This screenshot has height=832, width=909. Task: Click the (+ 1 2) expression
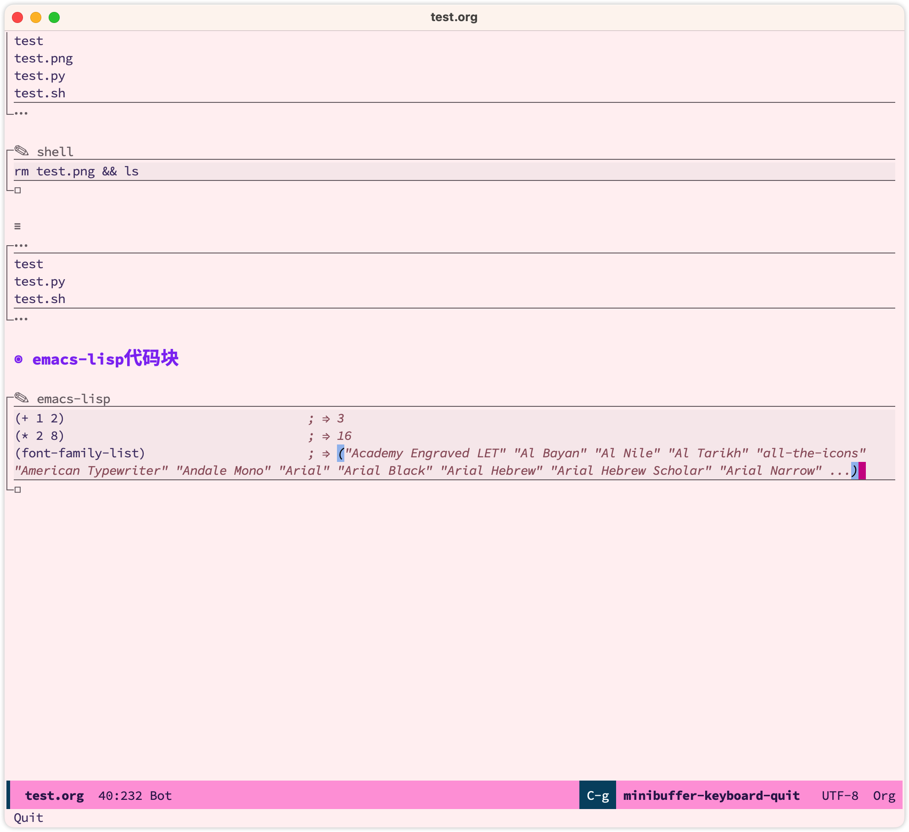pyautogui.click(x=39, y=418)
